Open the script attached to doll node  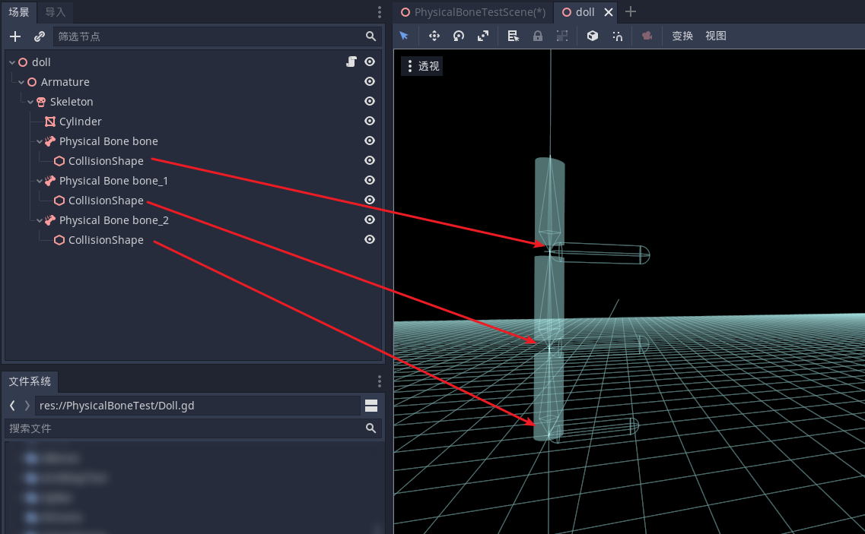[351, 62]
